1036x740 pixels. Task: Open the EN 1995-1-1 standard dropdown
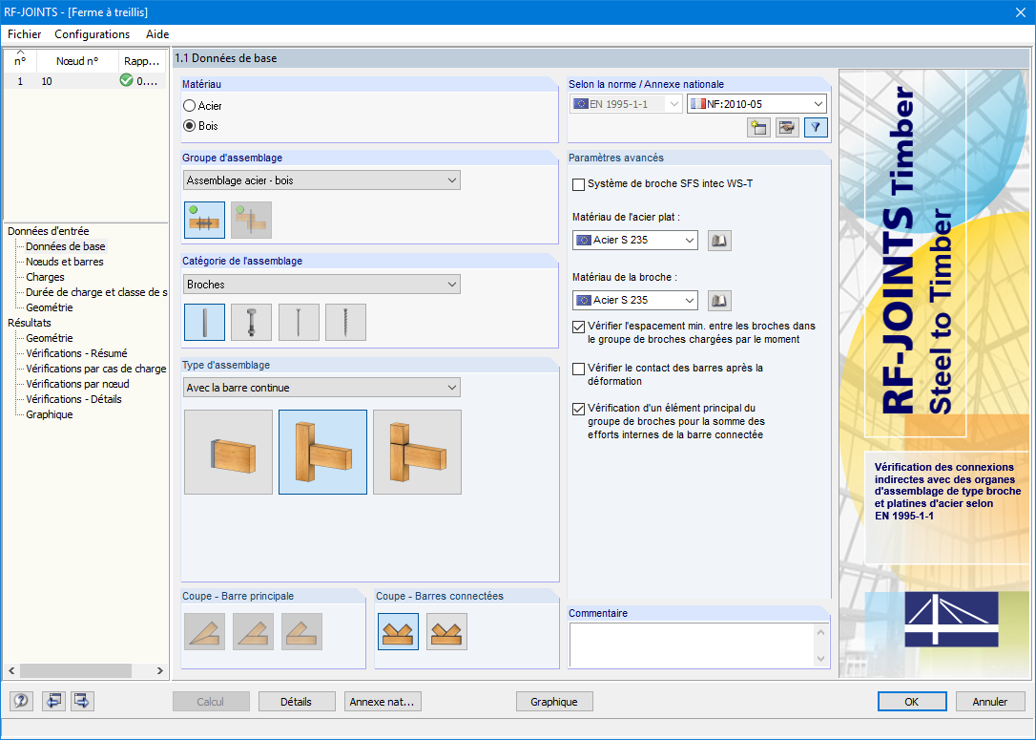point(626,104)
